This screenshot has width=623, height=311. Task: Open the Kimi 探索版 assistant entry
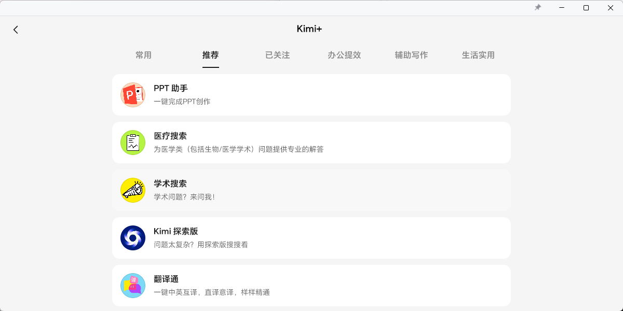point(311,238)
